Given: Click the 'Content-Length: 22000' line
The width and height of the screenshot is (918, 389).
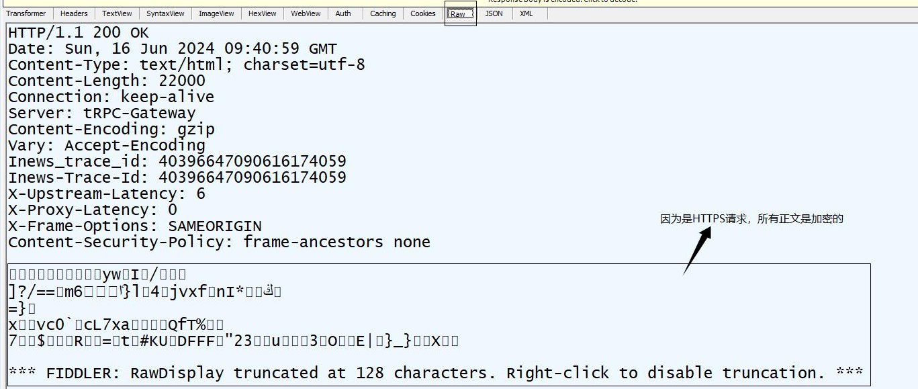Looking at the screenshot, I should tap(107, 81).
